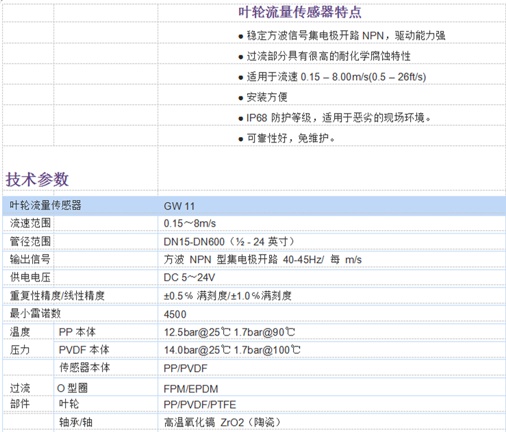The image size is (506, 432).
Task: Click the 技术参数 section heading
Action: pyautogui.click(x=38, y=179)
